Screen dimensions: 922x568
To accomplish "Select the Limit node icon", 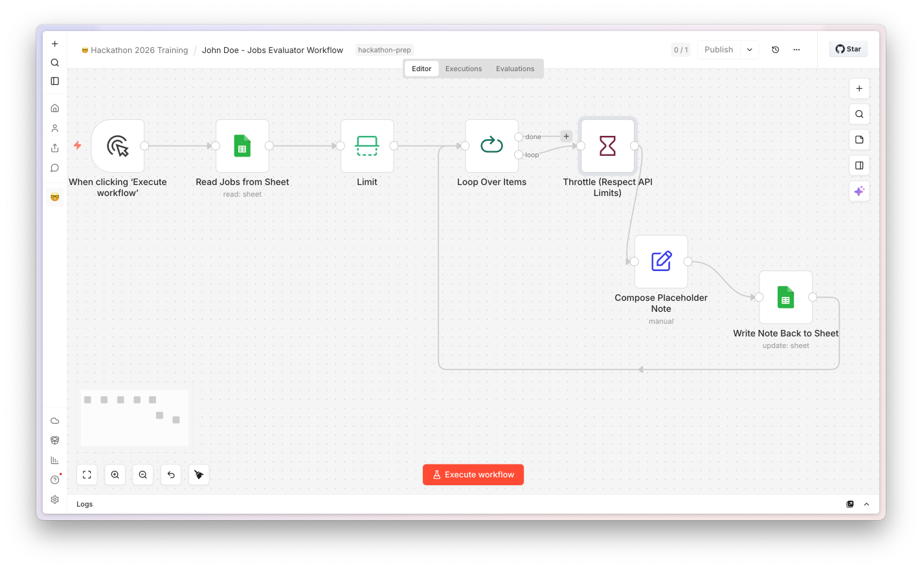I will click(367, 146).
